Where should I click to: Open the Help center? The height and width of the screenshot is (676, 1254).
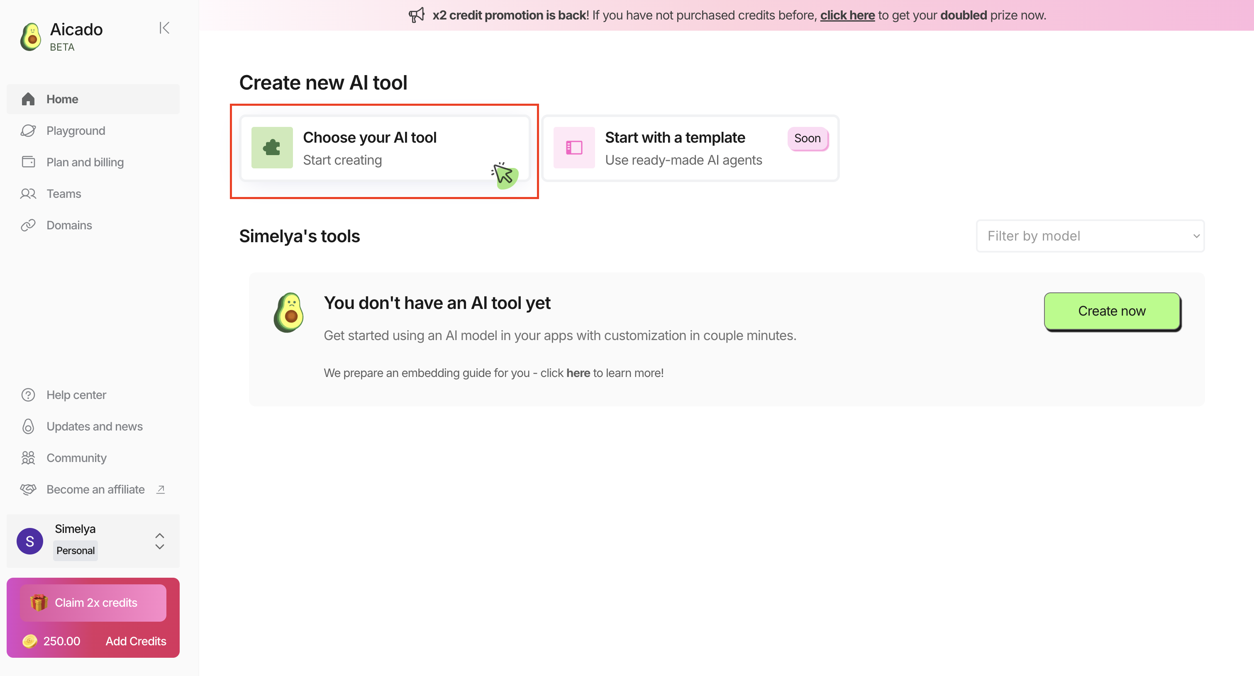pyautogui.click(x=93, y=395)
